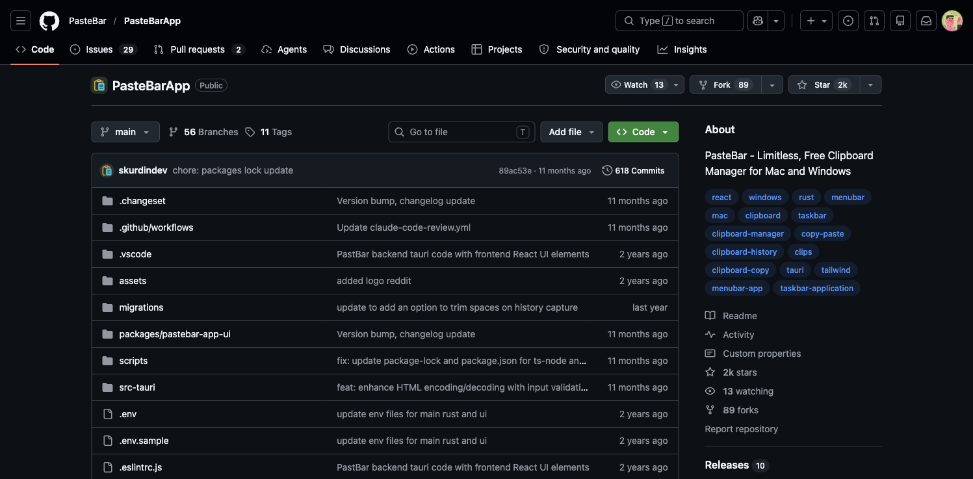This screenshot has width=973, height=479.
Task: Click the commit history clock icon
Action: click(x=607, y=170)
